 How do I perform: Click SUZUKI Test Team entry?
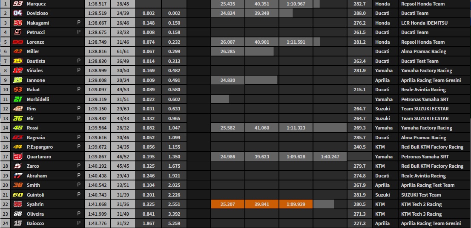(x=421, y=195)
